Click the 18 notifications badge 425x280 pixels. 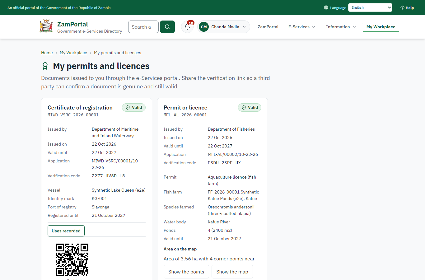tap(191, 23)
